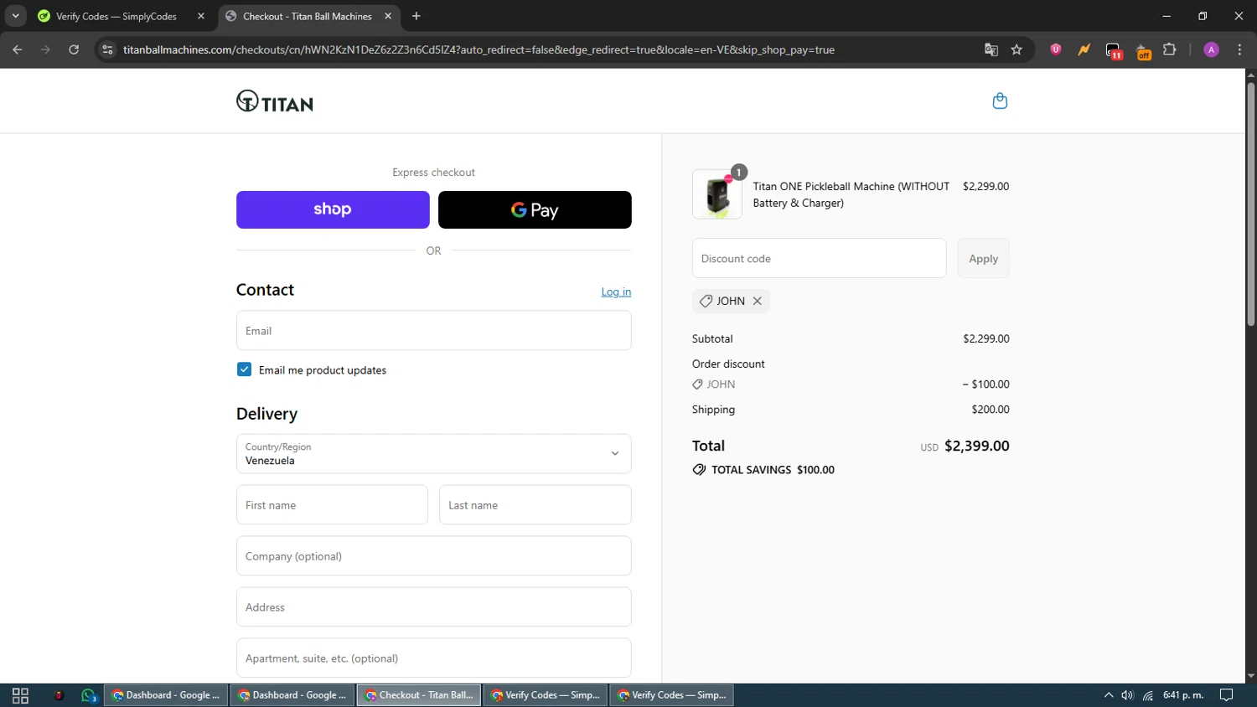Click the browser address bar URL
The width and height of the screenshot is (1257, 707).
(478, 49)
